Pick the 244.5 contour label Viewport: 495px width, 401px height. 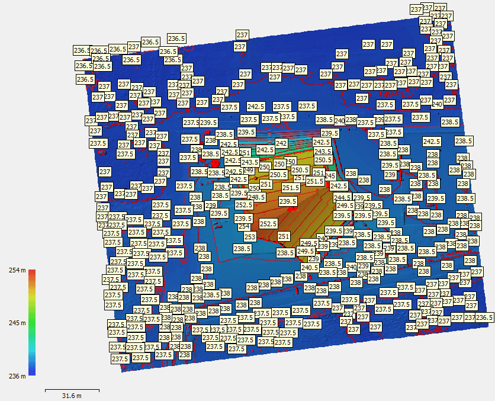[x=342, y=197]
